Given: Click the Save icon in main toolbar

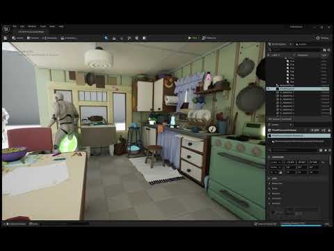Looking at the screenshot, I should [6, 38].
